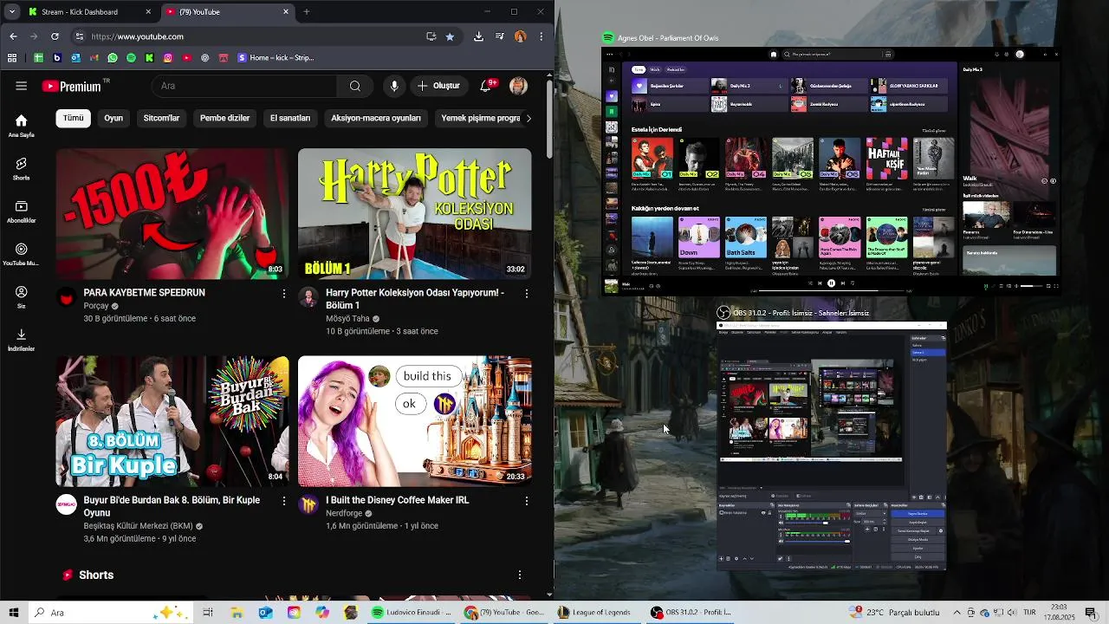Toggle source lock icon in OBS
The image size is (1109, 624).
(x=769, y=513)
